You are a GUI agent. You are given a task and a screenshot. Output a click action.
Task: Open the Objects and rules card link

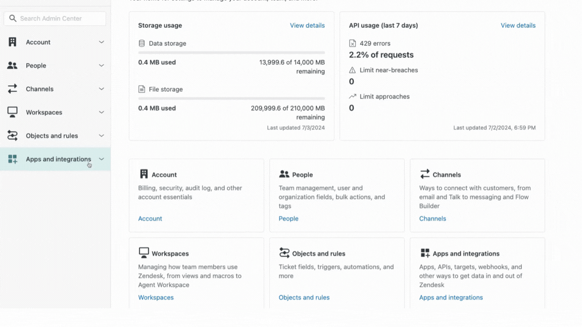point(304,297)
